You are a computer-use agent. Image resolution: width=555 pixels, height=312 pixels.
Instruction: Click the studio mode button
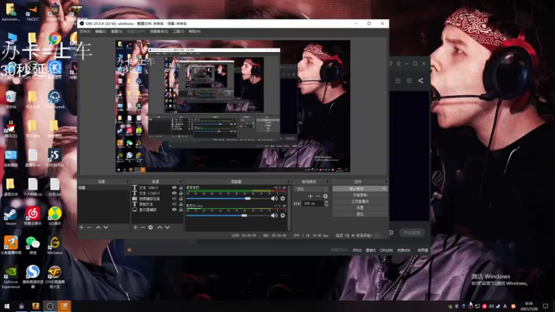pyautogui.click(x=360, y=202)
